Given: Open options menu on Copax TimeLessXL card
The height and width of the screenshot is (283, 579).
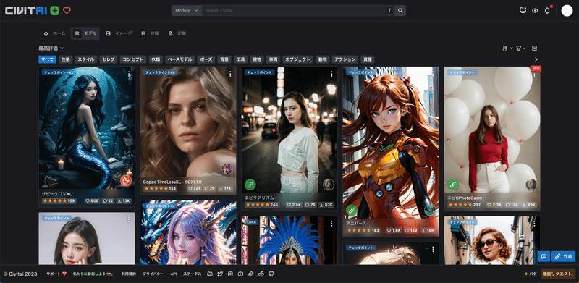Looking at the screenshot, I should (x=230, y=74).
